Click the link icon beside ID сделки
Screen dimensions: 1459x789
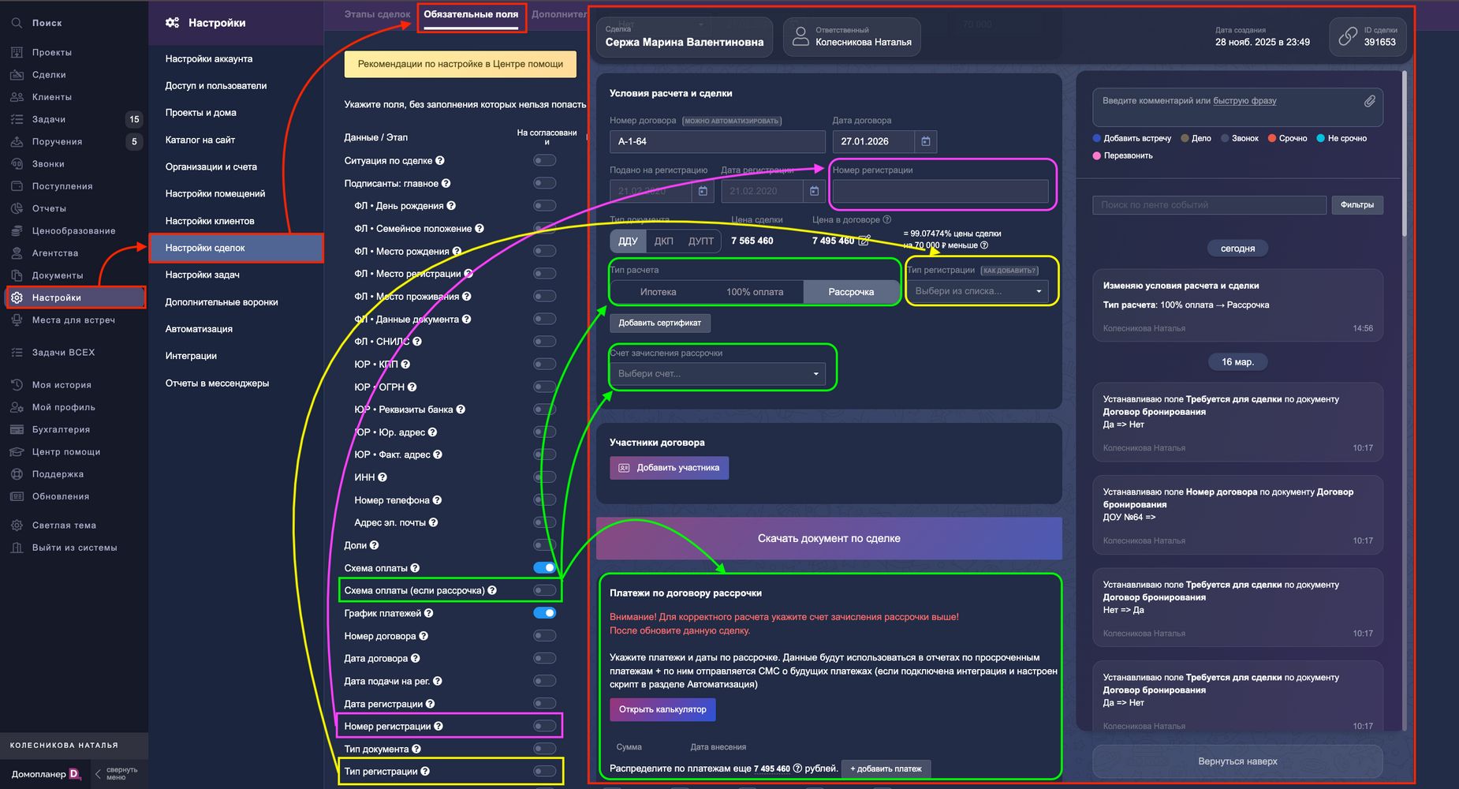[x=1348, y=36]
